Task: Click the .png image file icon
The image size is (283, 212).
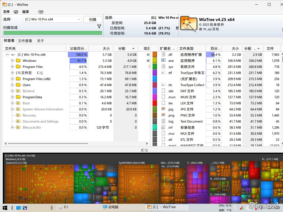Action: click(x=163, y=115)
